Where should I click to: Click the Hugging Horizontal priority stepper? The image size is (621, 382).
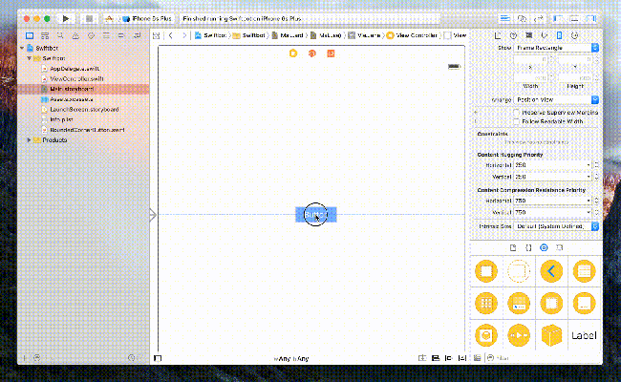(596, 165)
